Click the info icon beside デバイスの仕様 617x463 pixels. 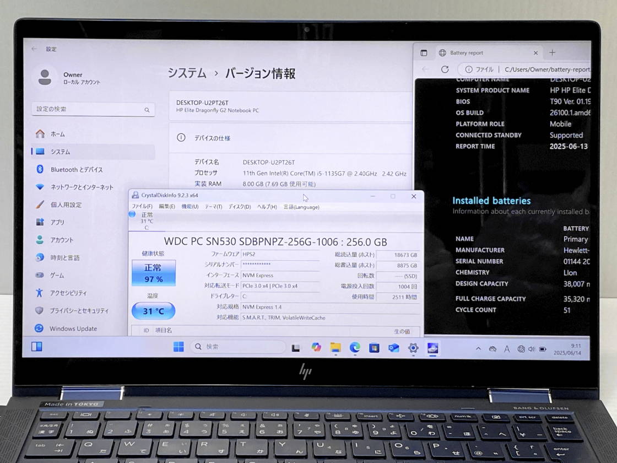point(181,137)
